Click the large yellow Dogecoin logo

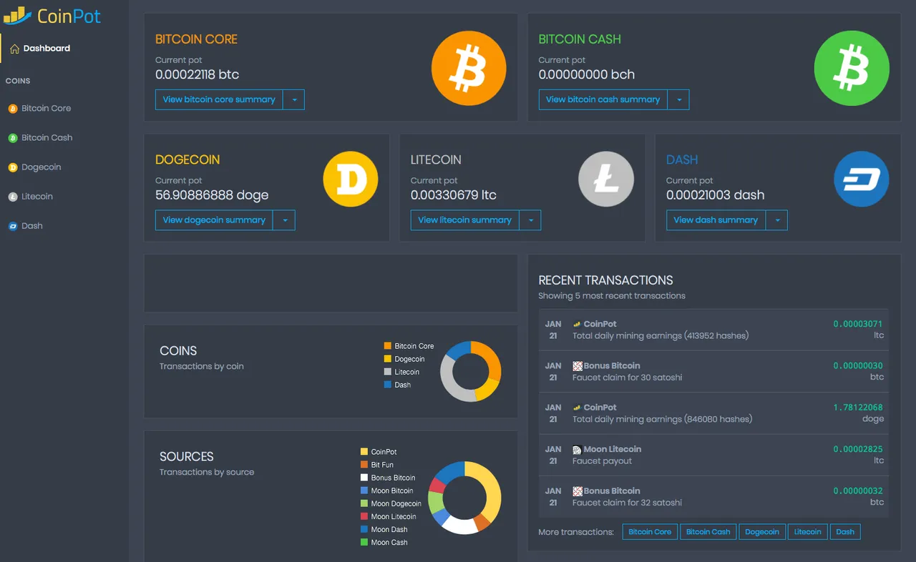(351, 179)
